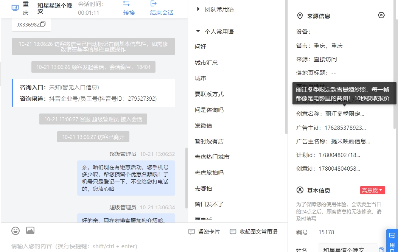The image size is (398, 252).
Task: Click the 落地页标题 entry
Action: click(316, 73)
